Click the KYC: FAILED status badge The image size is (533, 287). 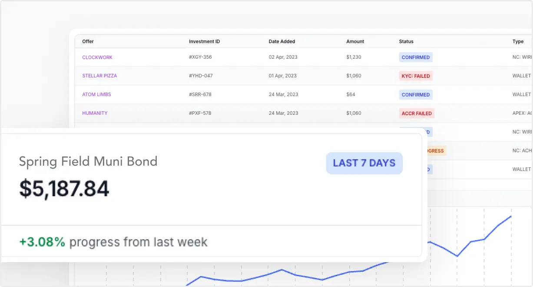point(416,76)
